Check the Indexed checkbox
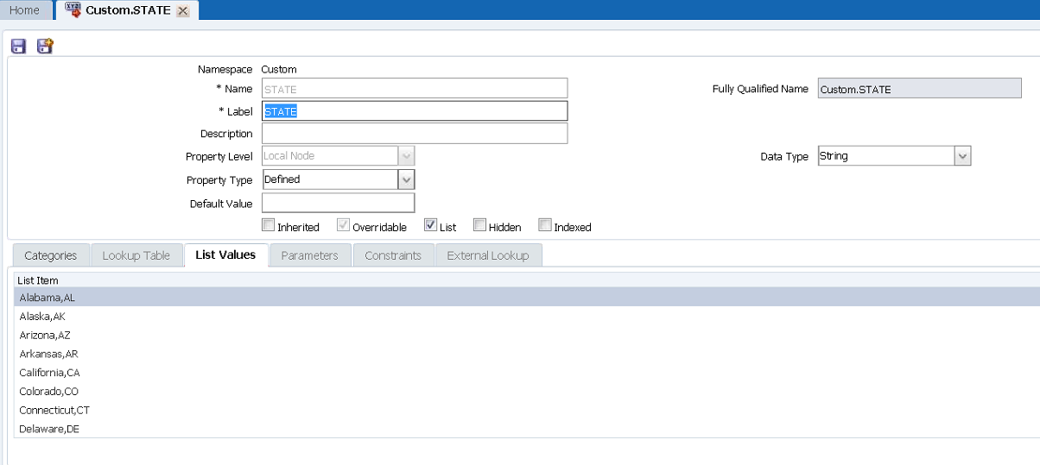The height and width of the screenshot is (465, 1040). coord(545,226)
